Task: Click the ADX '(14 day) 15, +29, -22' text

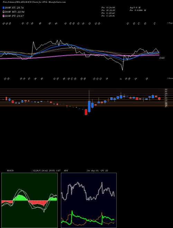Action: 97,171
